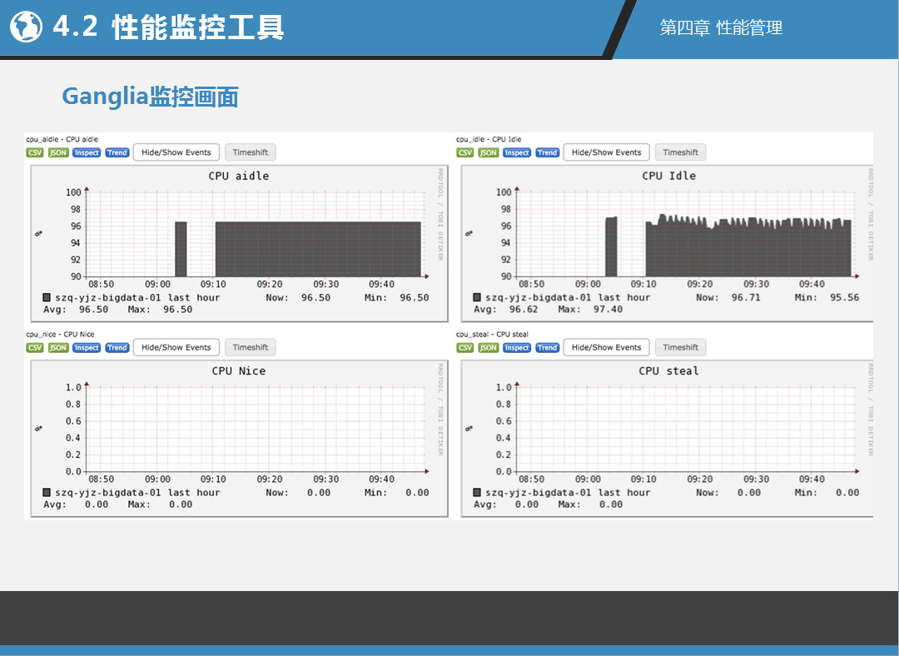This screenshot has width=899, height=656.
Task: Show Trend for CPU aidle graph
Action: 117,153
